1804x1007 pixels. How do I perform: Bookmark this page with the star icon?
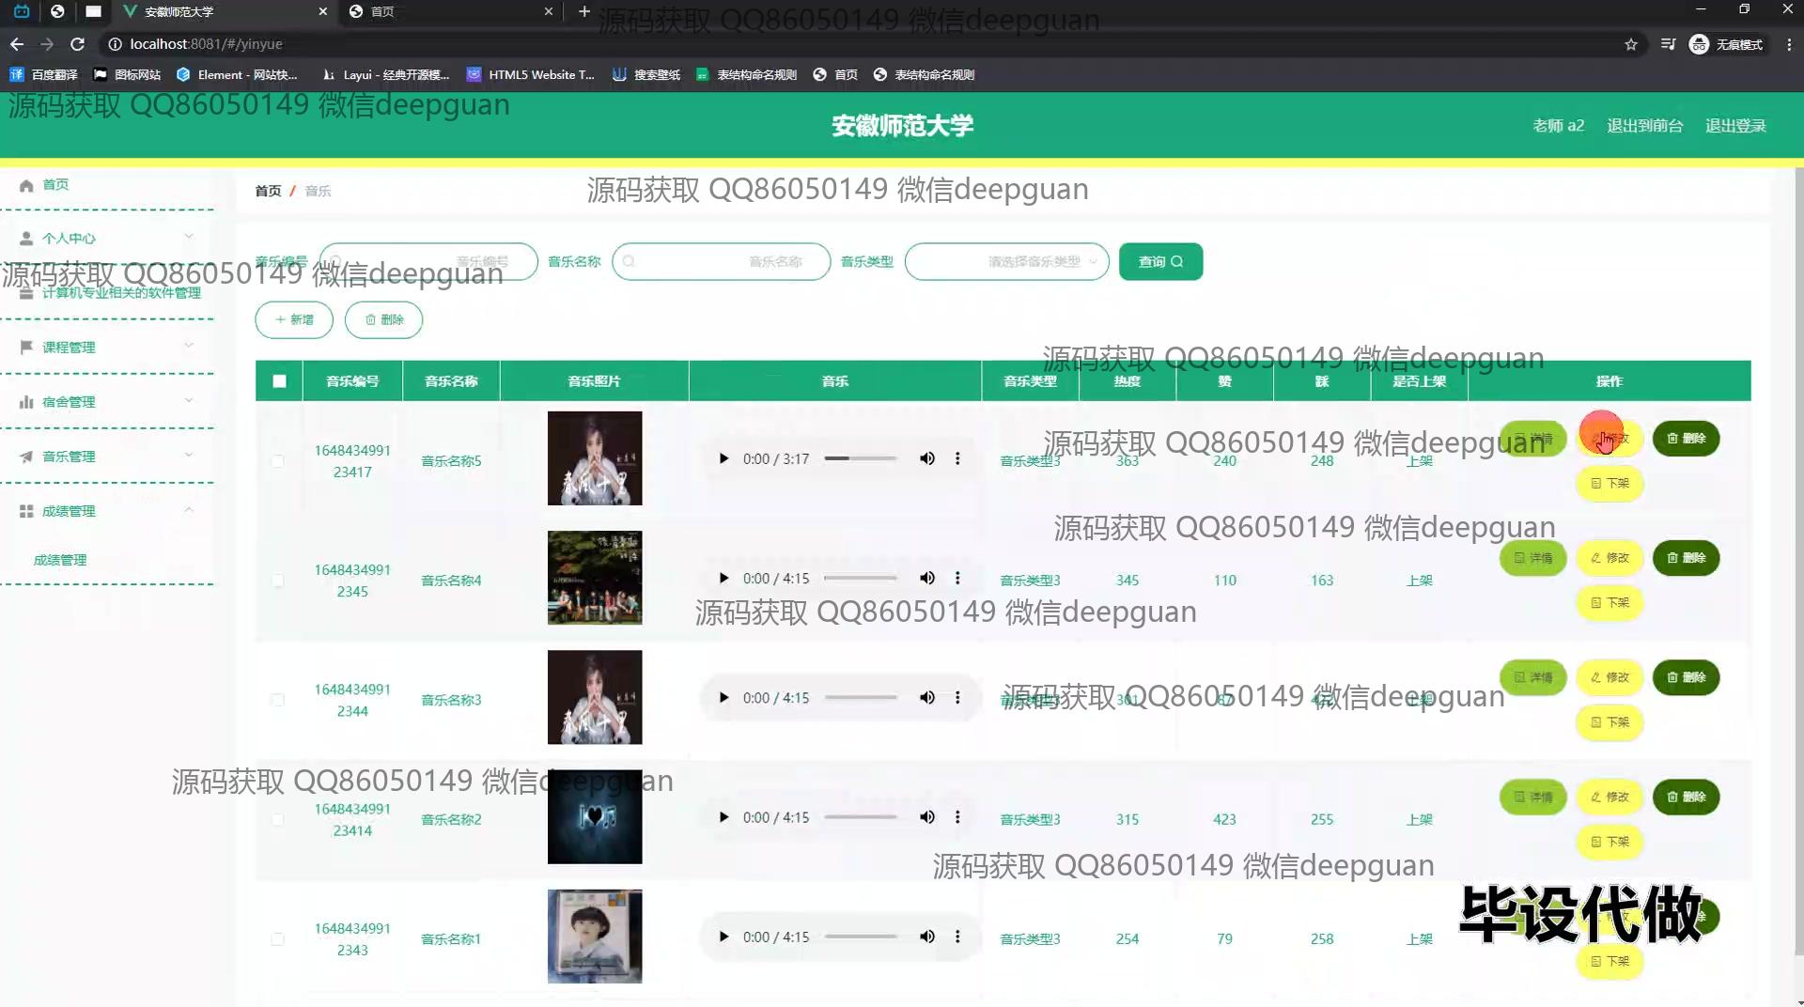click(x=1631, y=44)
